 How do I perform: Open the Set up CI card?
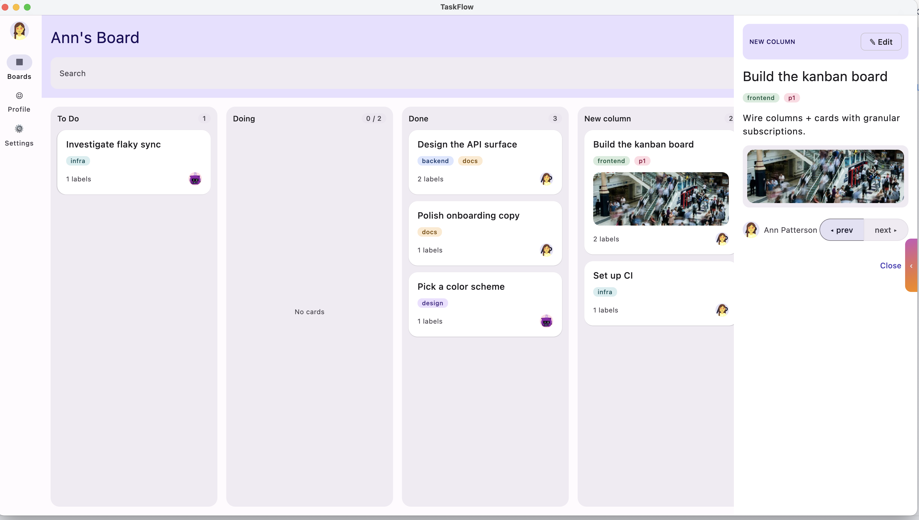click(x=659, y=293)
